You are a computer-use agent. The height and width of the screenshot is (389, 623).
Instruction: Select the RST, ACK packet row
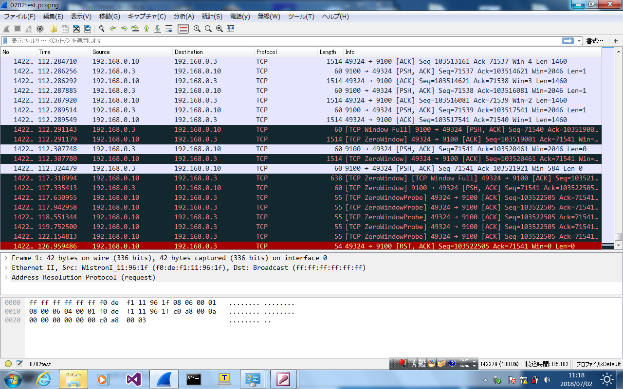pos(301,246)
